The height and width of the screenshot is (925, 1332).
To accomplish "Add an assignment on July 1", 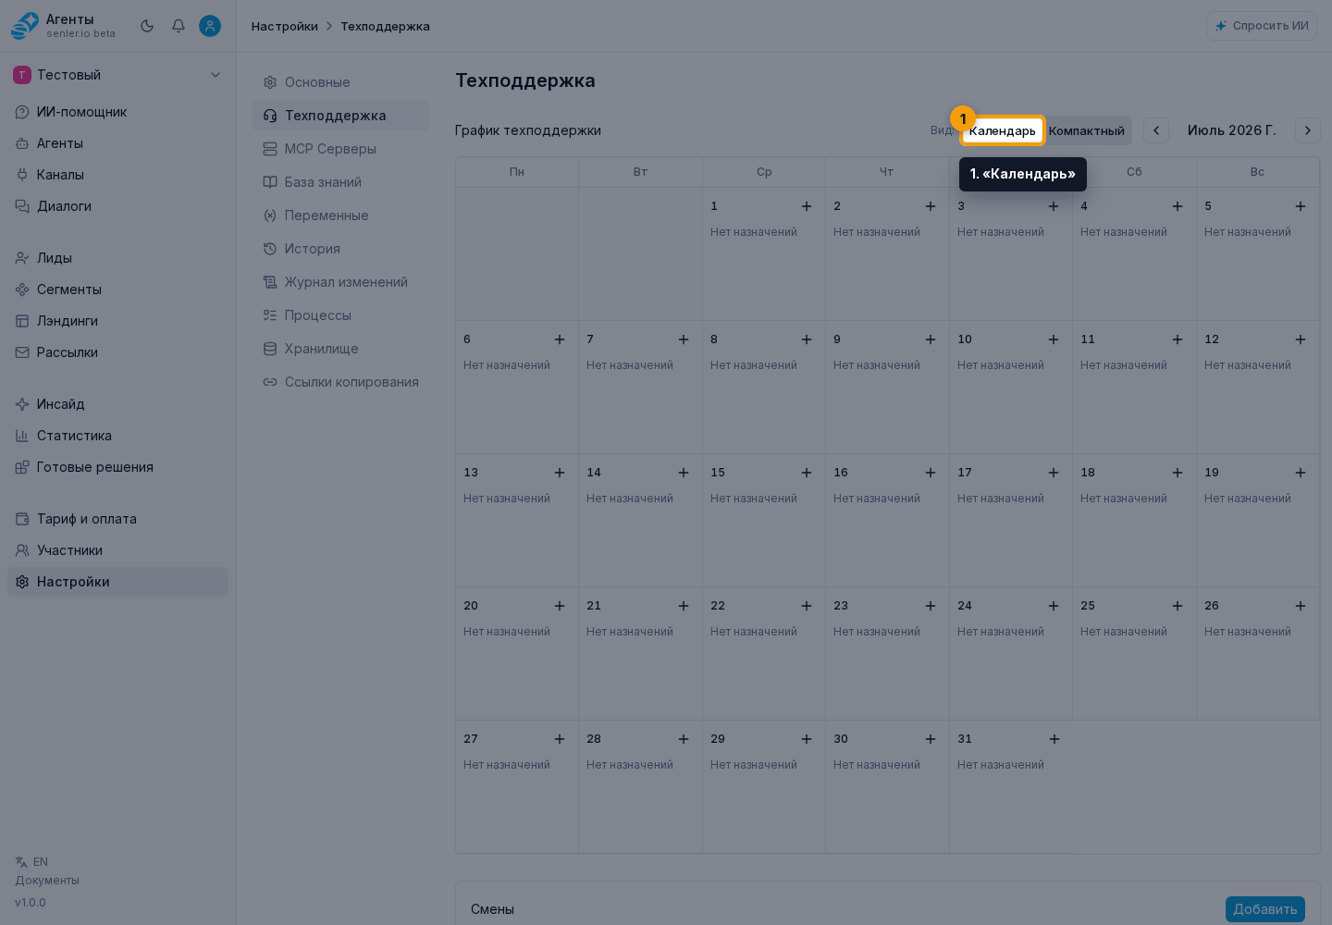I will [807, 206].
